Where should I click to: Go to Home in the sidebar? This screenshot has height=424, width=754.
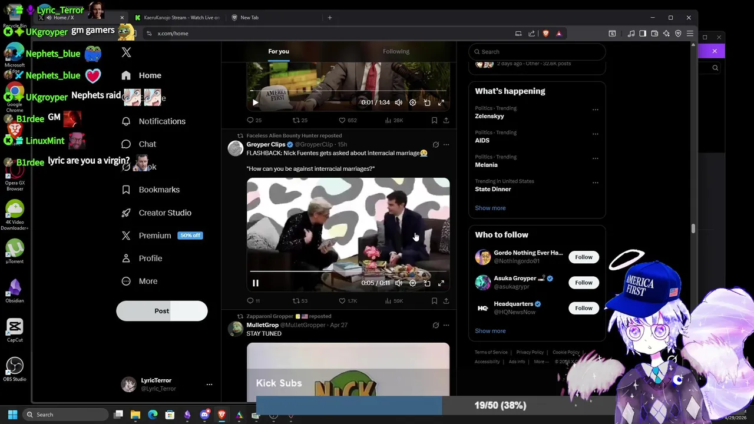point(141,75)
